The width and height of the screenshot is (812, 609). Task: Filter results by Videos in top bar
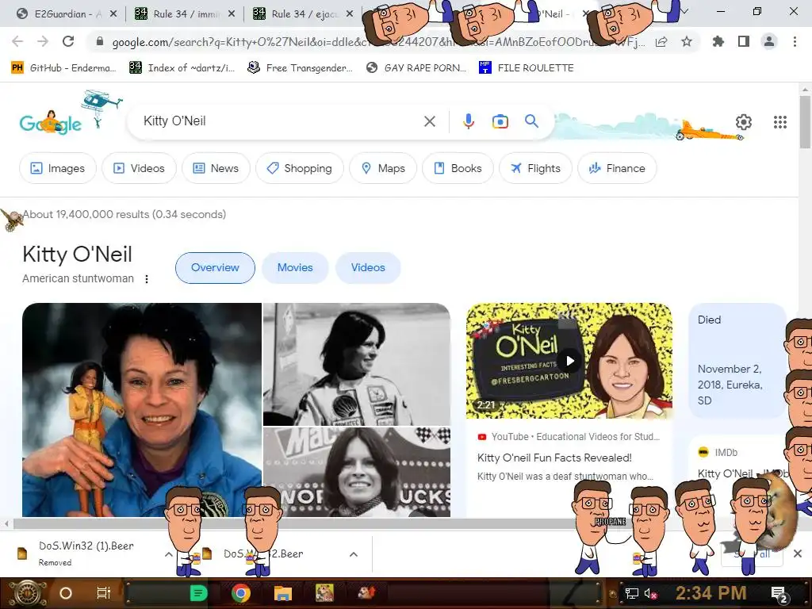(139, 168)
